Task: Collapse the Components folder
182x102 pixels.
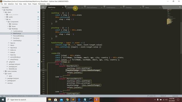Action: point(7,22)
